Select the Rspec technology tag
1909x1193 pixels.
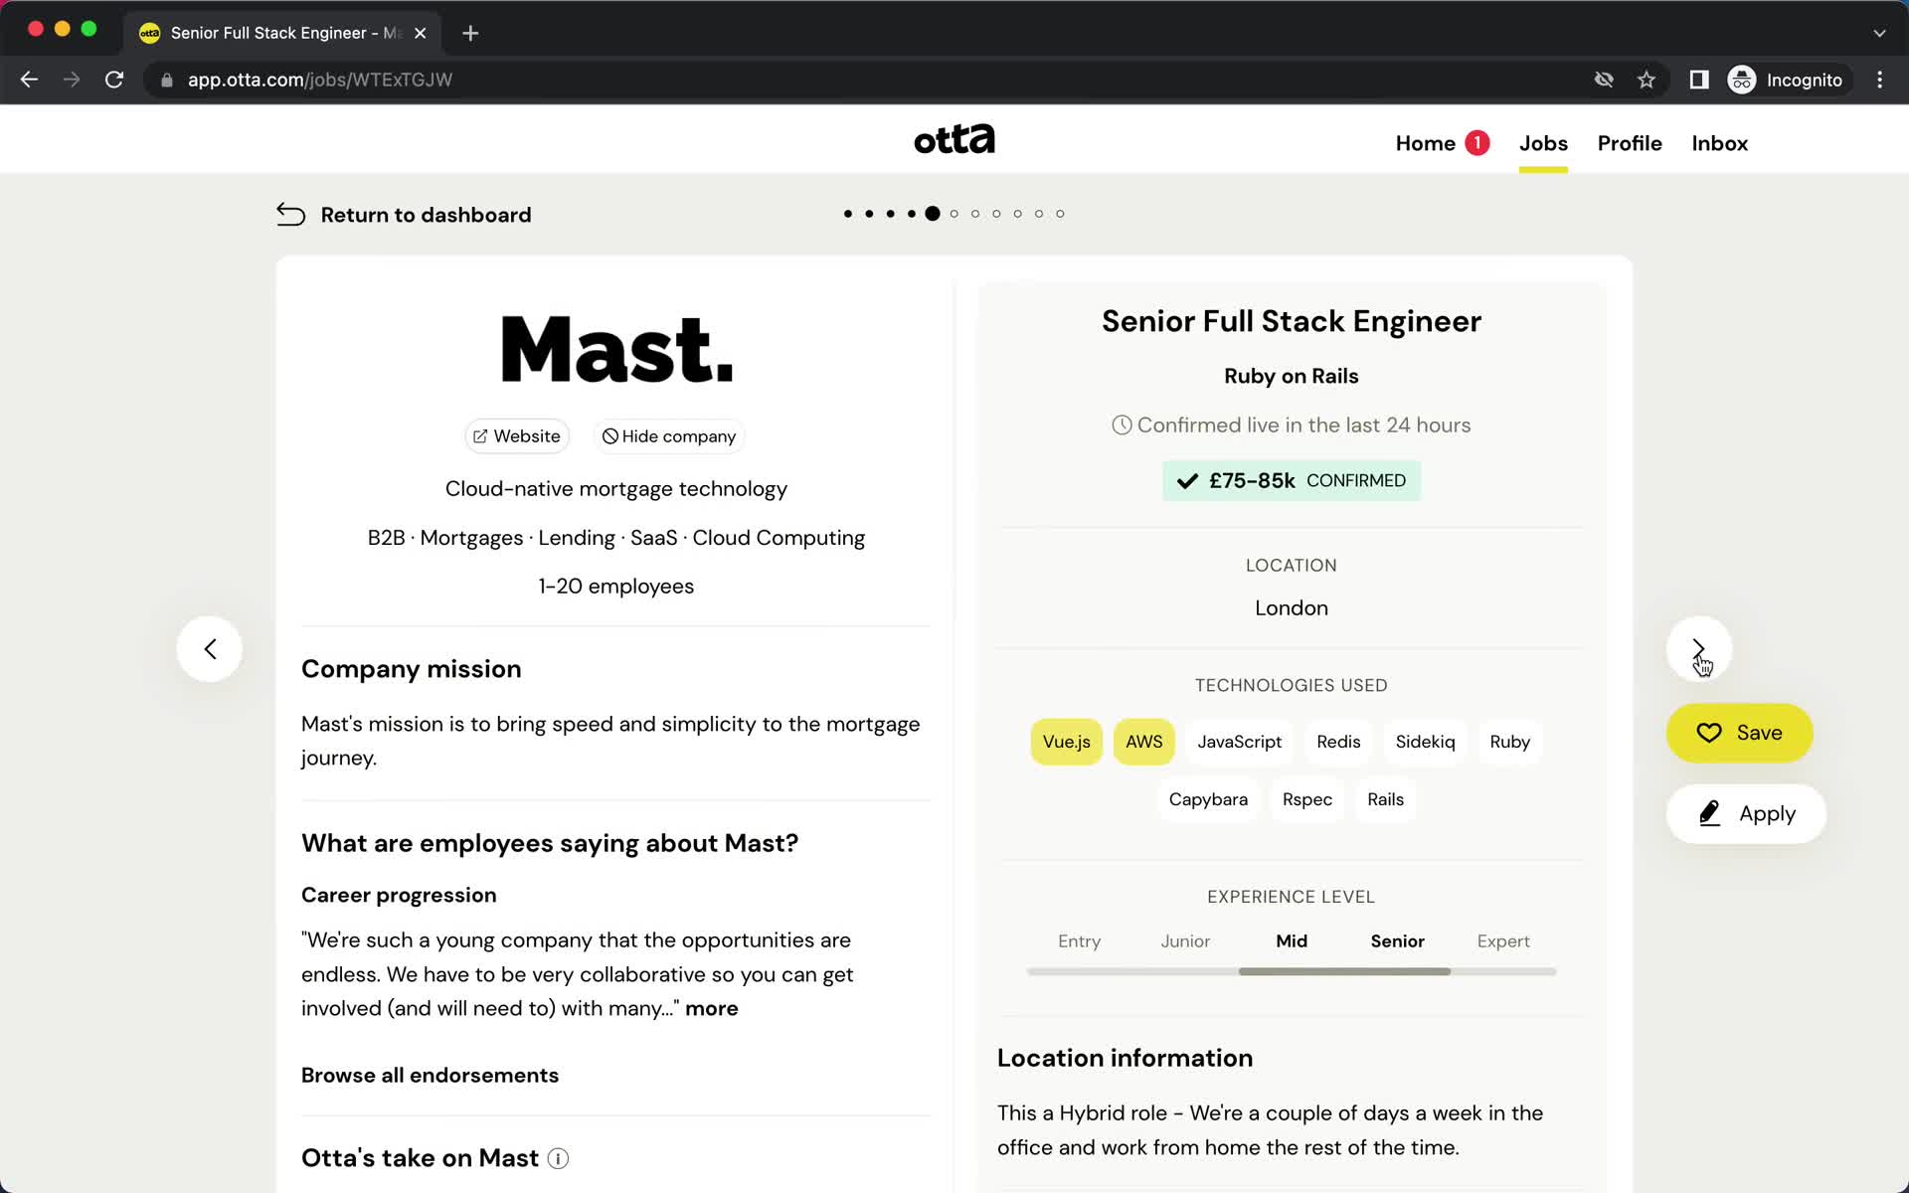pyautogui.click(x=1306, y=799)
